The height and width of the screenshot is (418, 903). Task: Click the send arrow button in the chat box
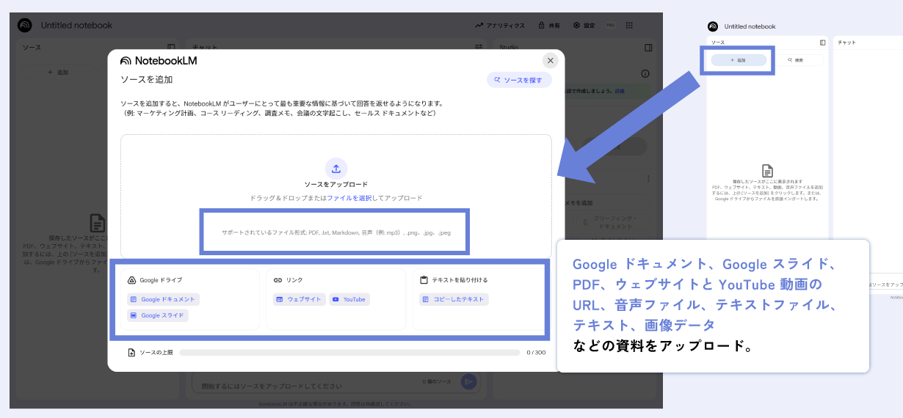(x=468, y=381)
